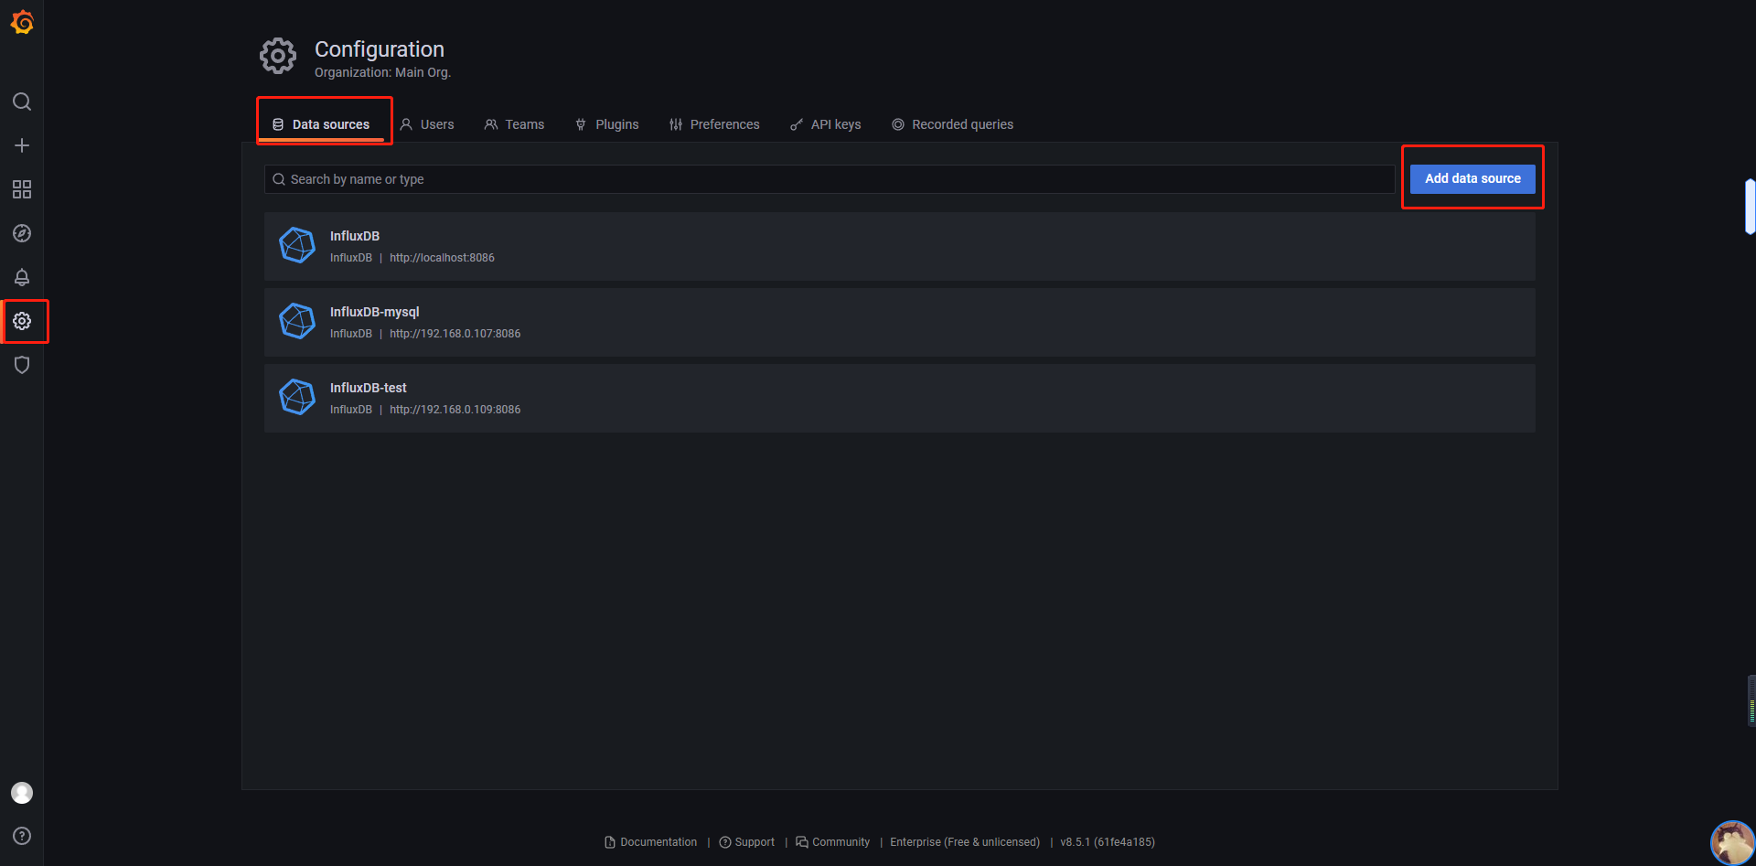Click the page scrollbar thumb on the right edge
Screen dimensions: 1756x866
click(x=1751, y=207)
